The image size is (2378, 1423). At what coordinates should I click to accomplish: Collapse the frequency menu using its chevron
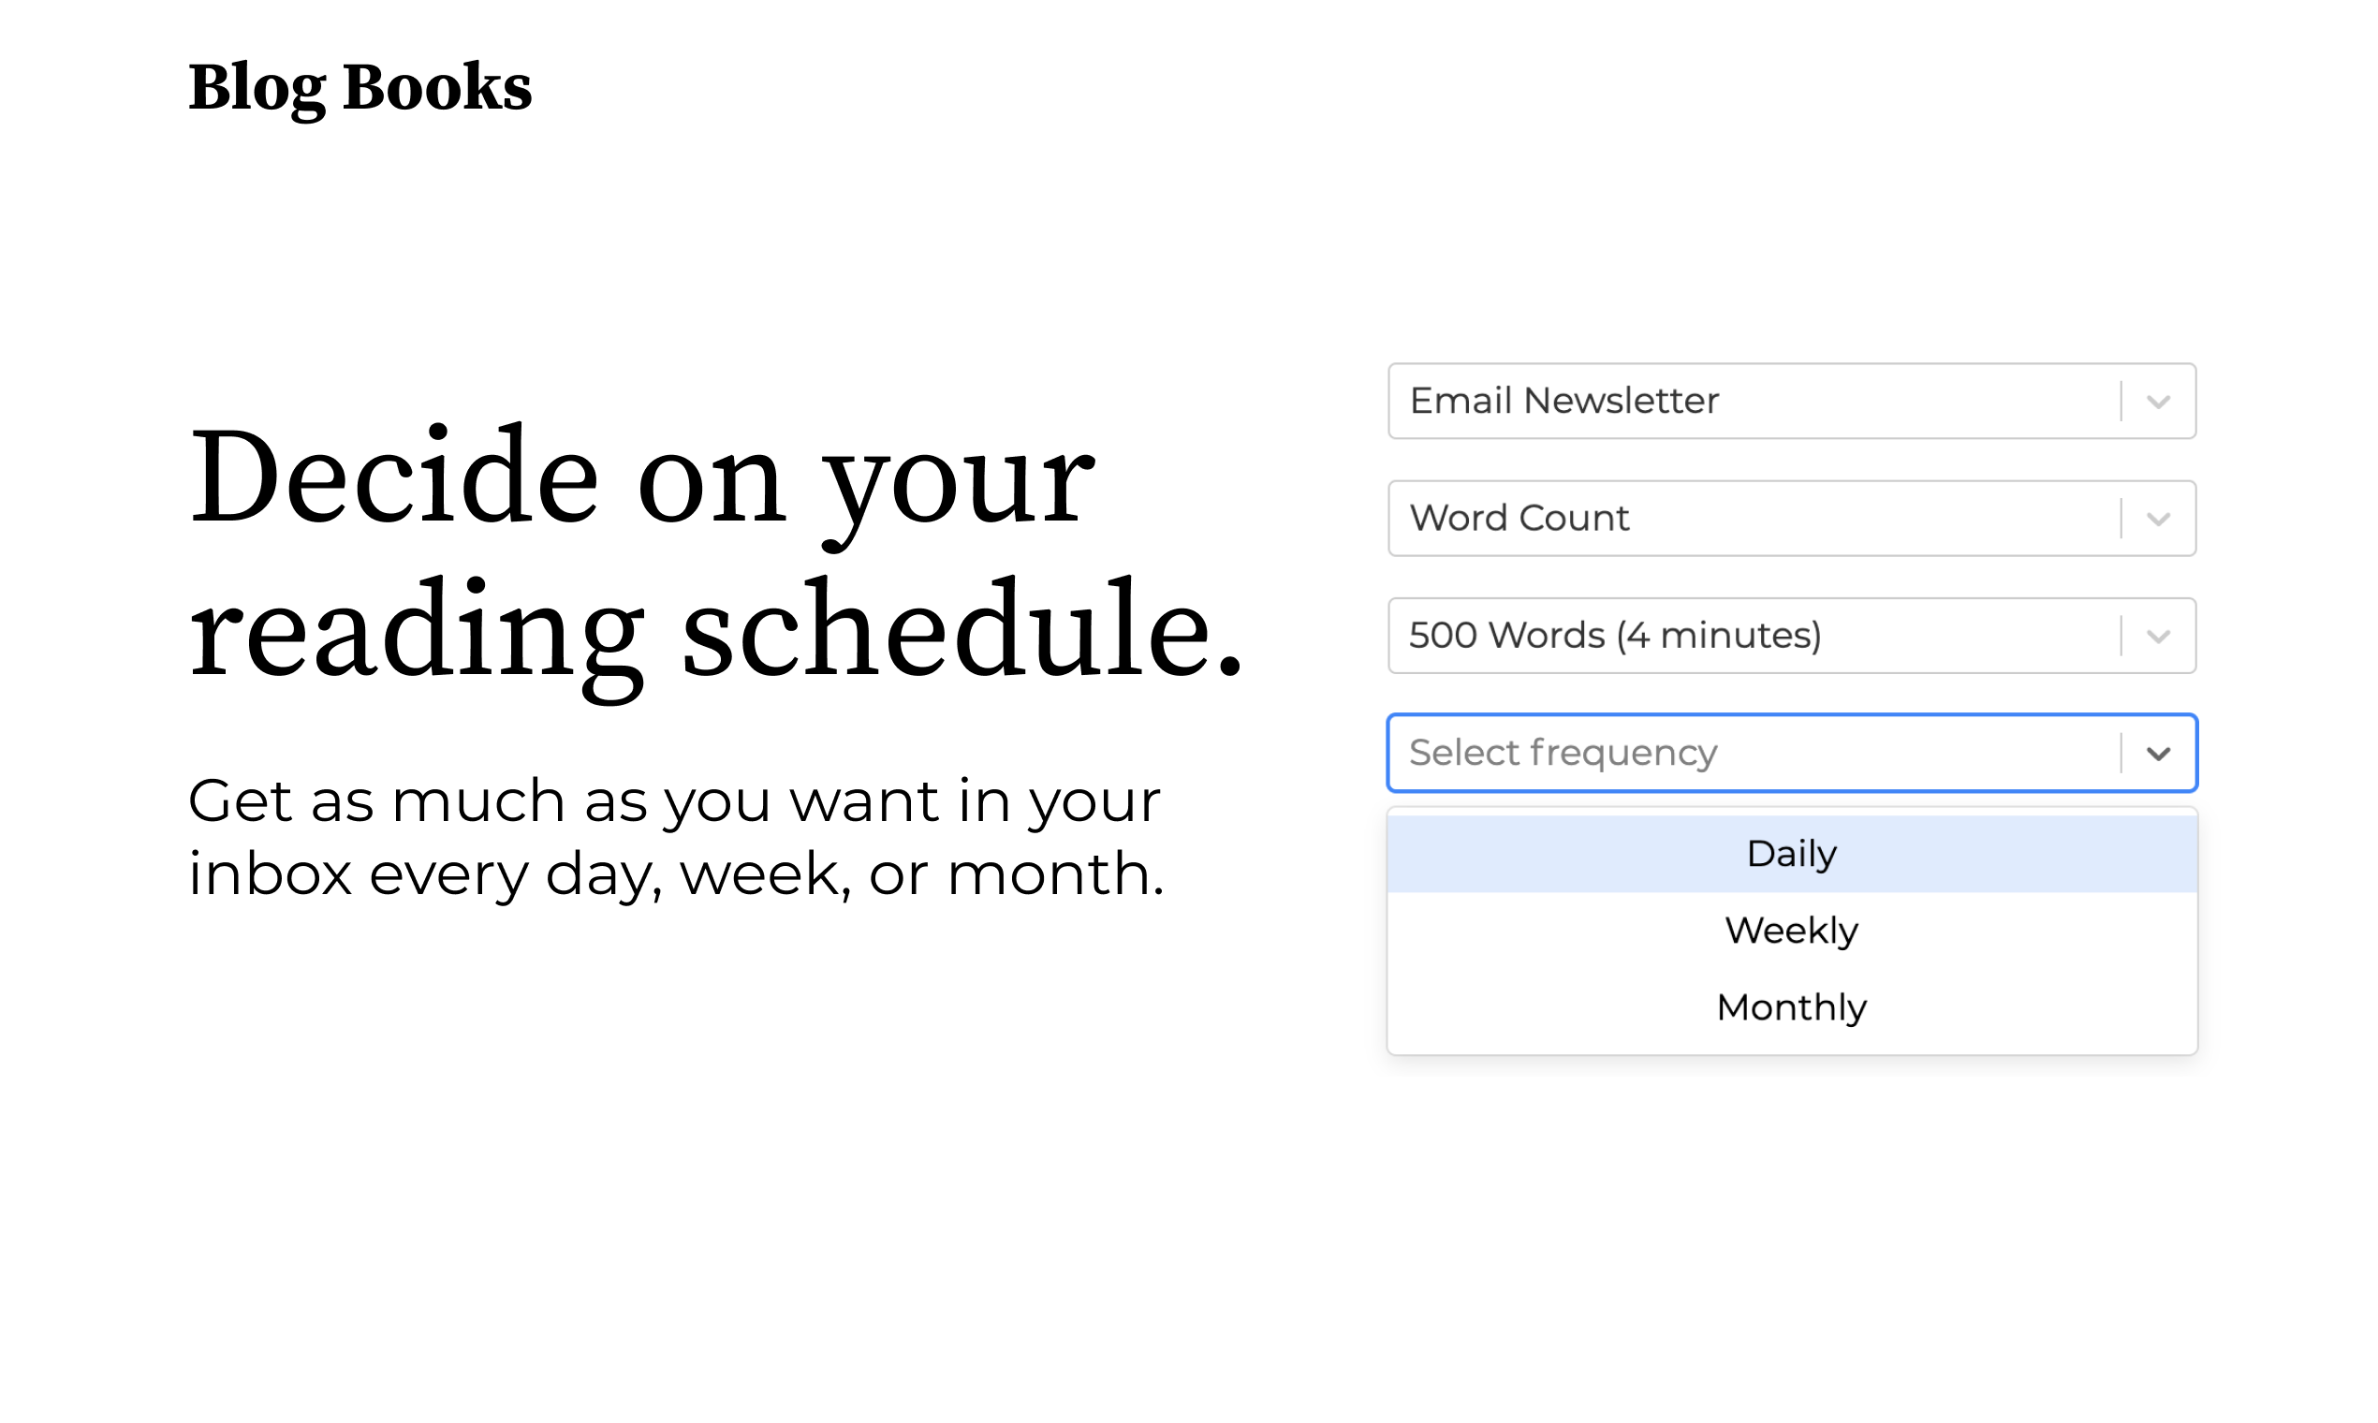pyautogui.click(x=2157, y=754)
